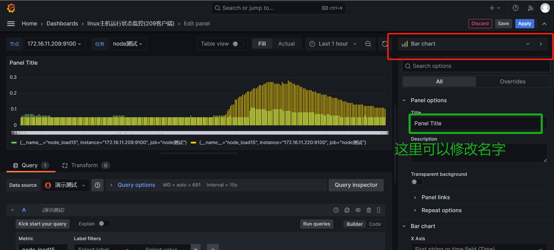Click the Grafana logo icon
The width and height of the screenshot is (554, 250).
(11, 8)
